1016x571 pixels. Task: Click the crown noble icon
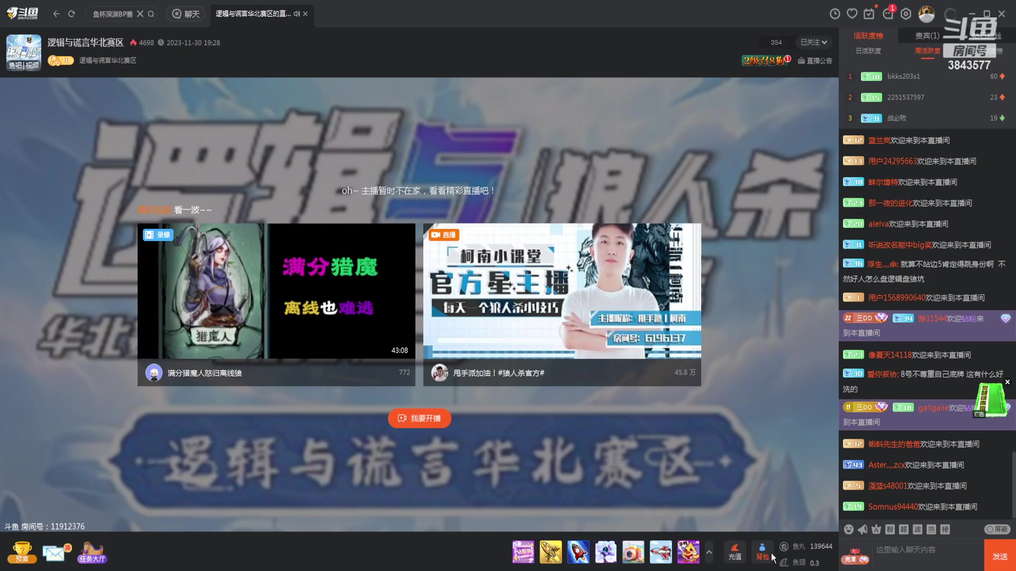coord(876,529)
